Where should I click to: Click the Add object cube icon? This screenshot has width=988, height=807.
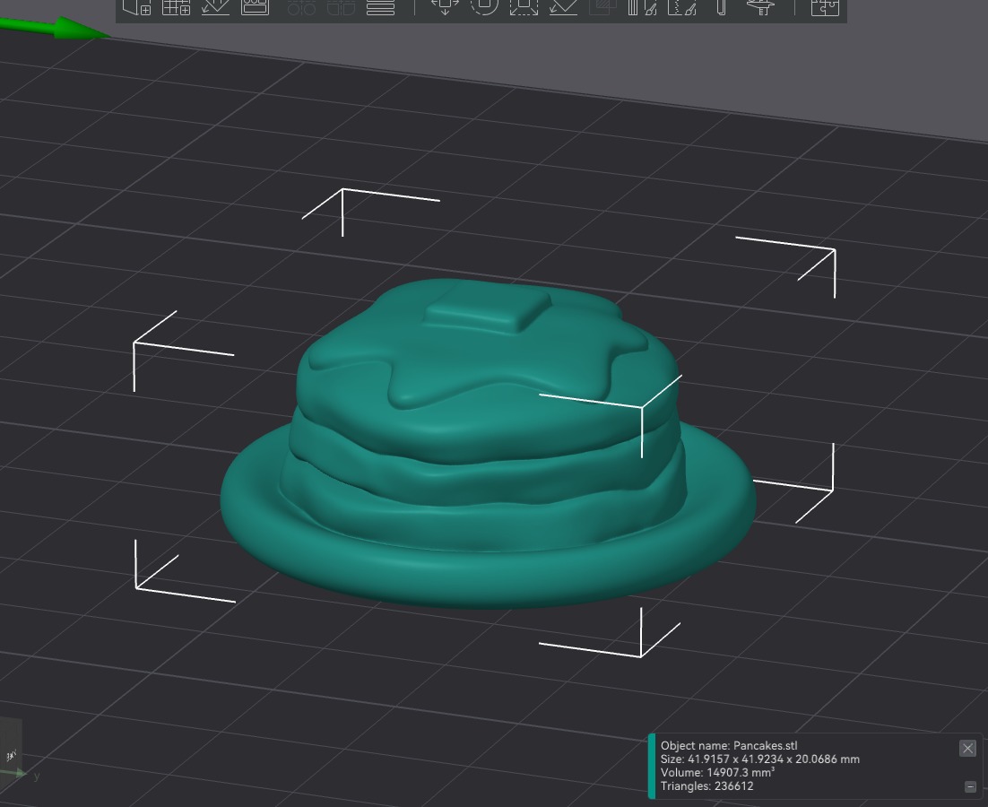click(137, 5)
